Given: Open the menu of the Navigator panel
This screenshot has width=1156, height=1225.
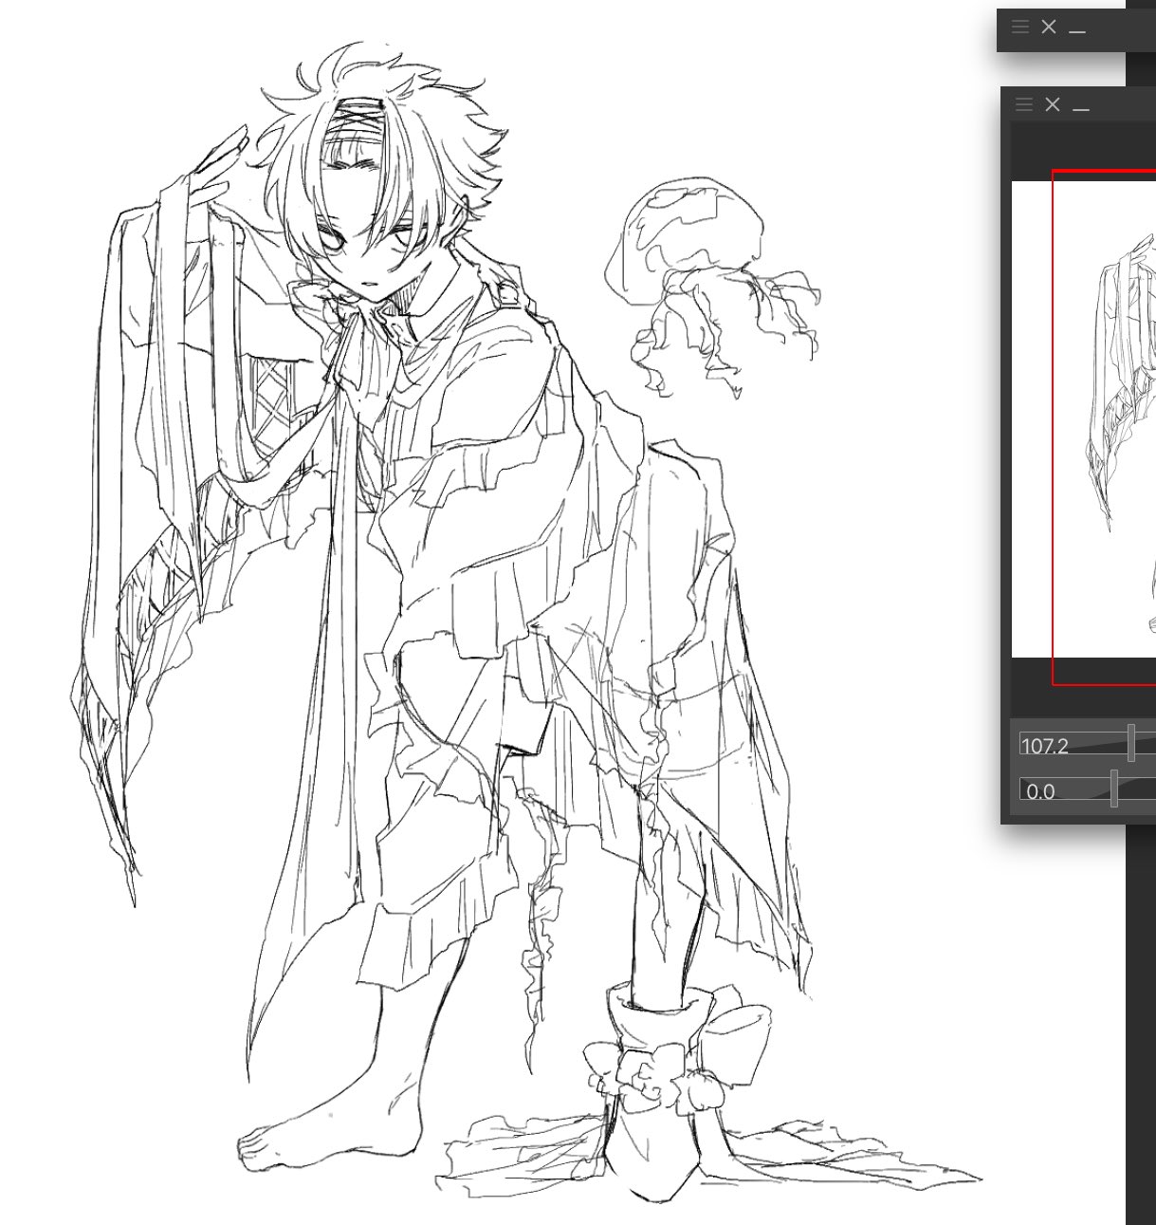Looking at the screenshot, I should 1024,104.
